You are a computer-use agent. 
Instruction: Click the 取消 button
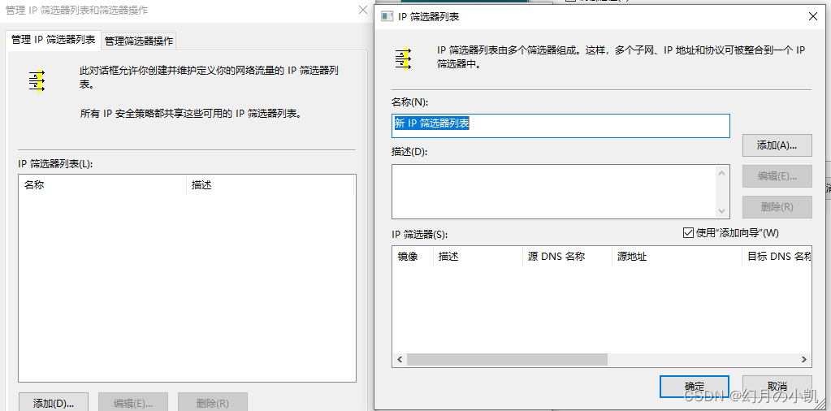777,387
